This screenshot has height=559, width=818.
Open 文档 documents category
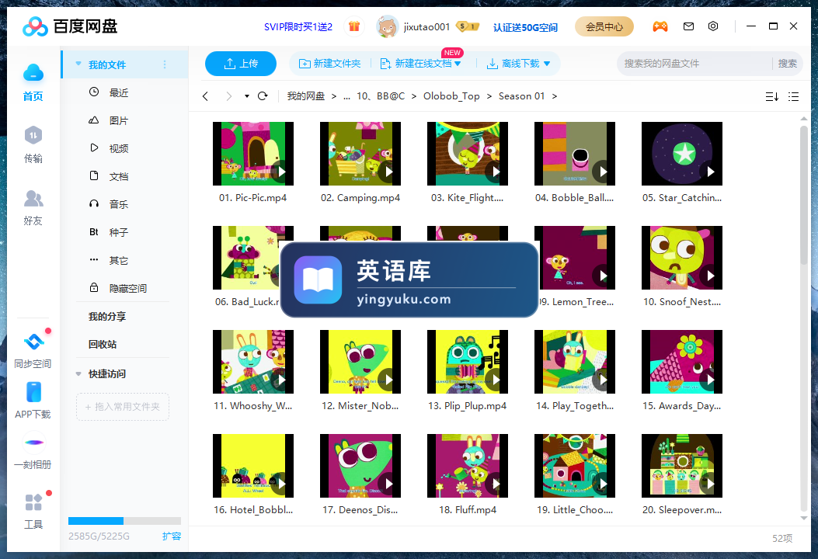tap(118, 176)
